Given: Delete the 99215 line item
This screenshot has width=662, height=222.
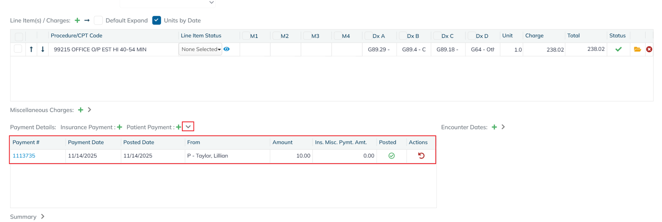Looking at the screenshot, I should tap(649, 49).
